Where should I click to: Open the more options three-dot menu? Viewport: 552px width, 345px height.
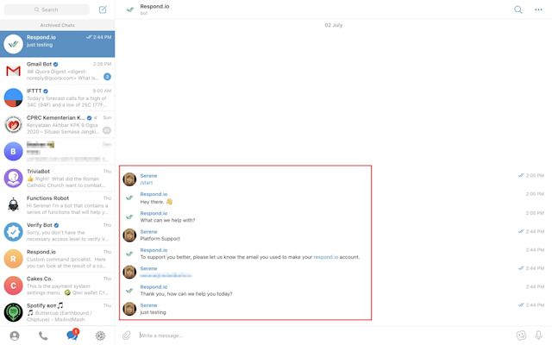[x=538, y=9]
